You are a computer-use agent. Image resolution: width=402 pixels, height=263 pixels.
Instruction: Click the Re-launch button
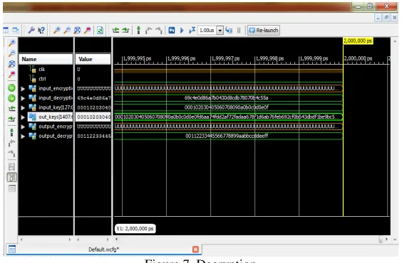[264, 31]
